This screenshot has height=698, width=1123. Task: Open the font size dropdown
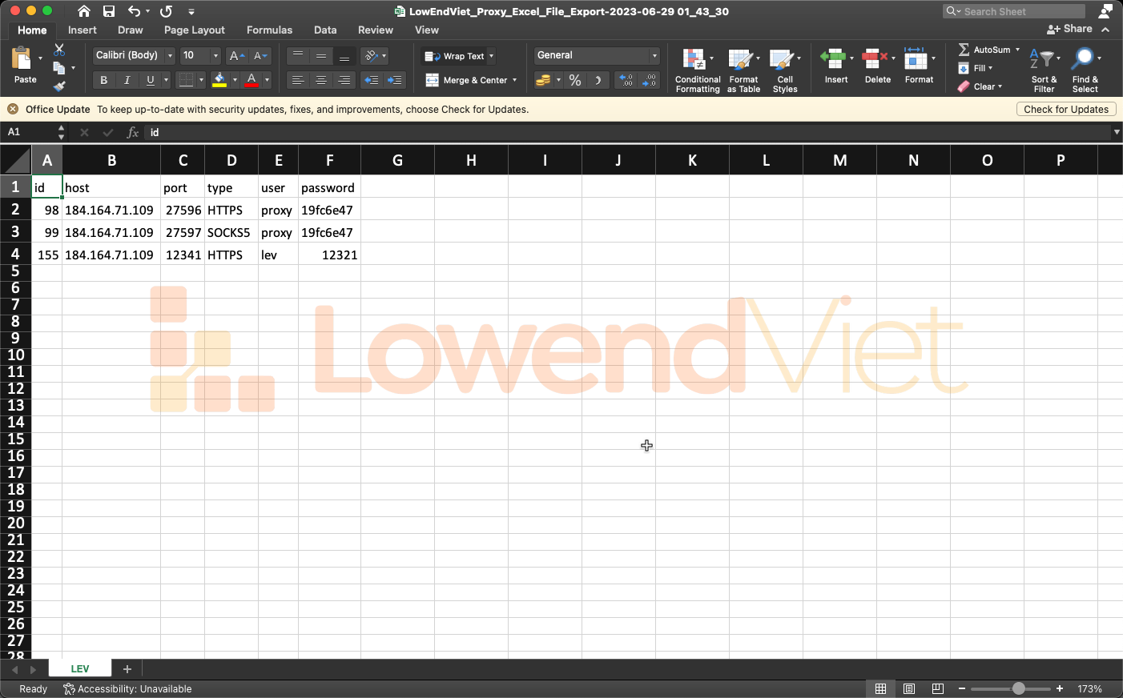tap(215, 55)
